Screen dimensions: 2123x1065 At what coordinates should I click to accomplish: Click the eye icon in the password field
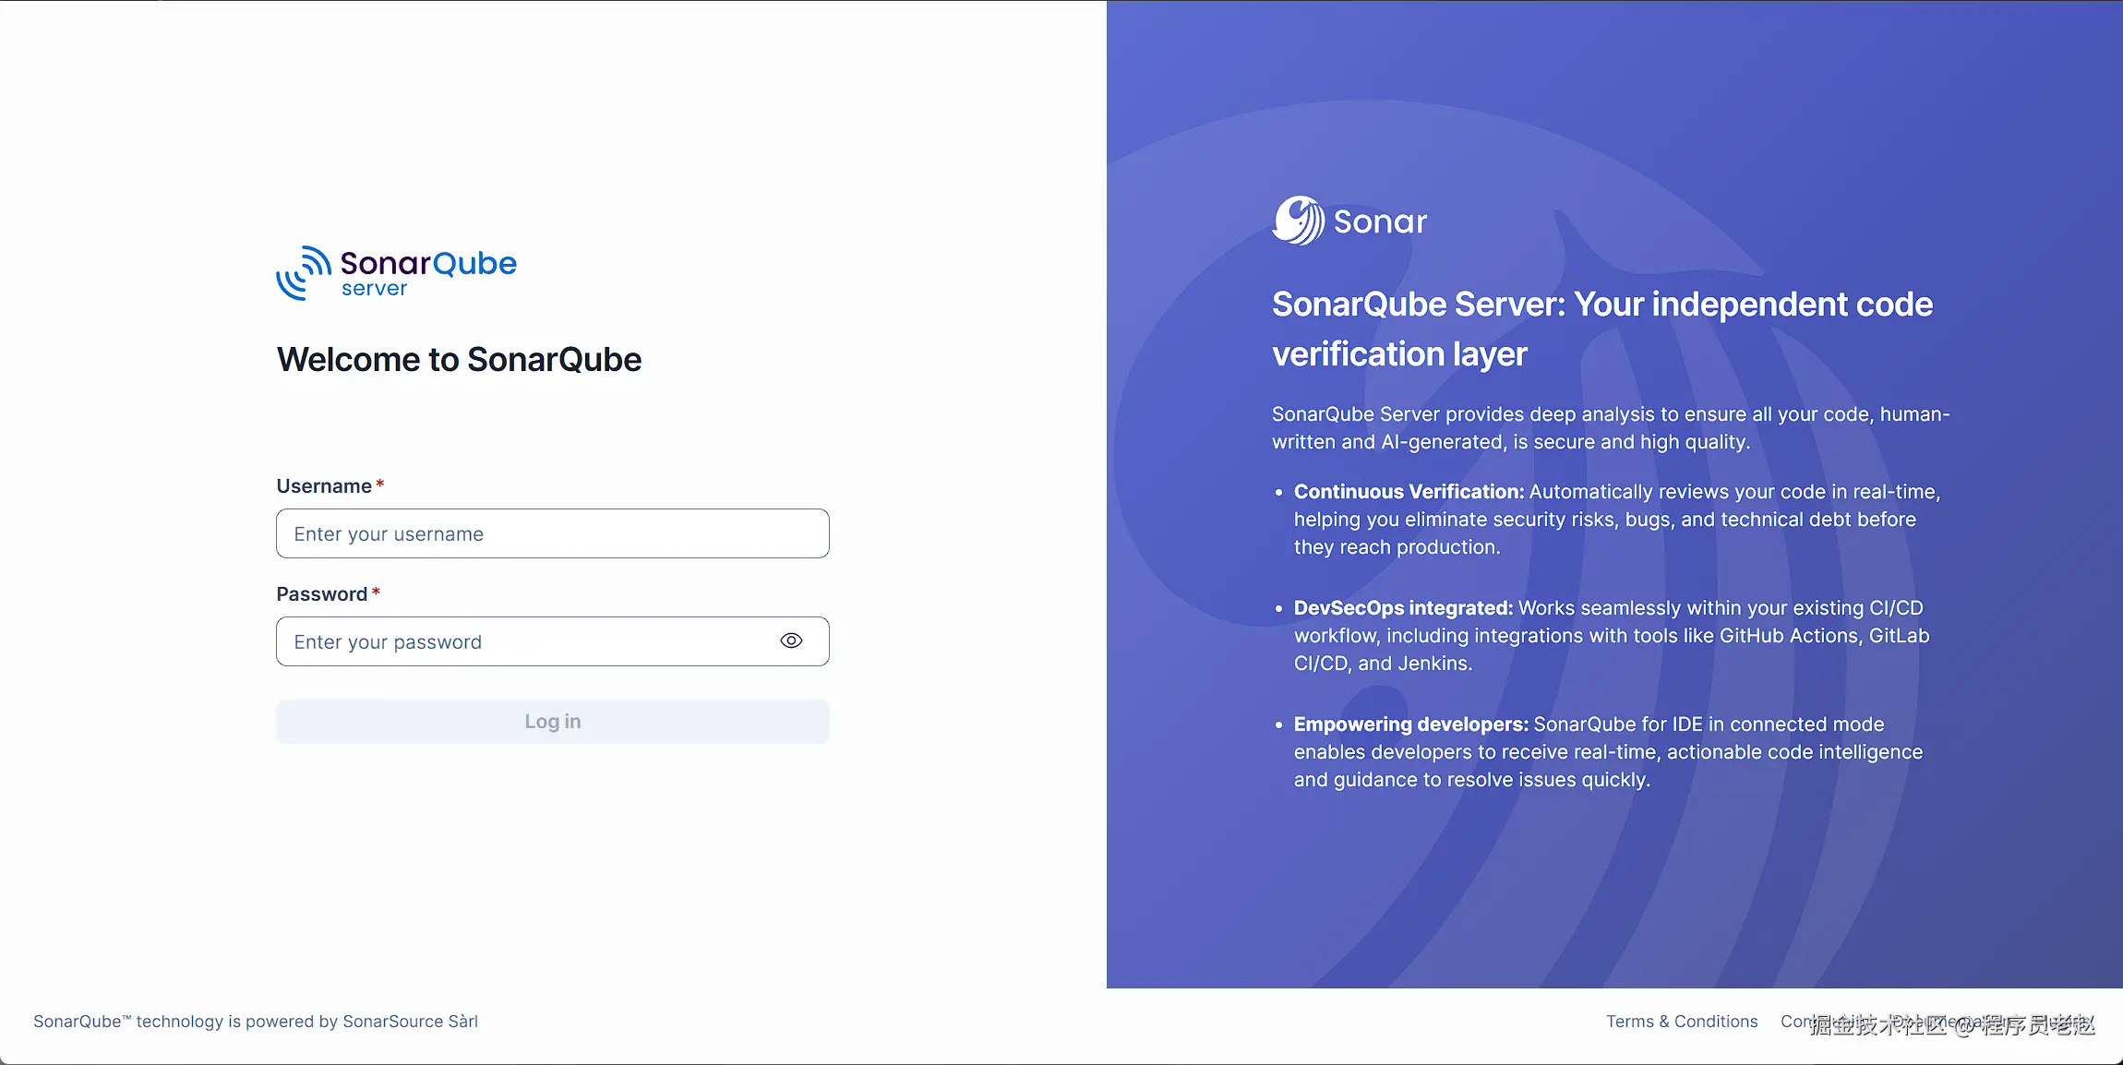tap(790, 640)
